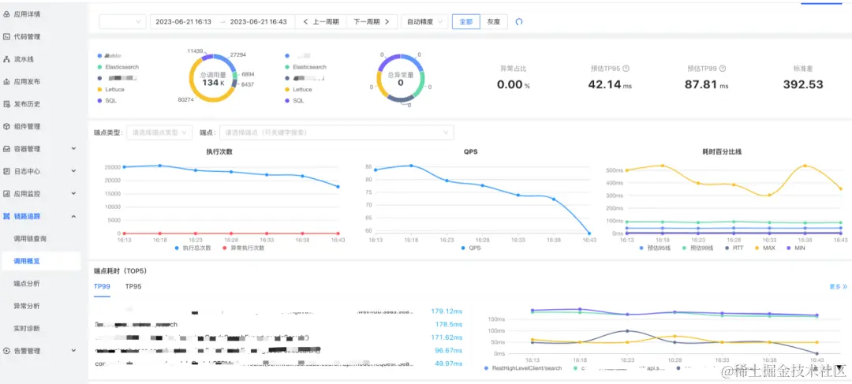Toggle the MAX legend series
852x384 pixels.
point(764,248)
